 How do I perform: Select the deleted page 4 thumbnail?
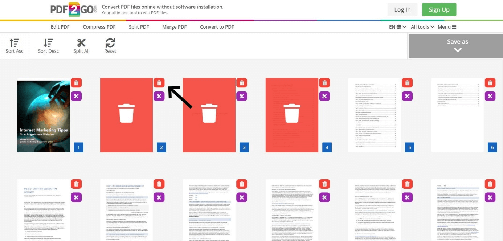tap(292, 115)
